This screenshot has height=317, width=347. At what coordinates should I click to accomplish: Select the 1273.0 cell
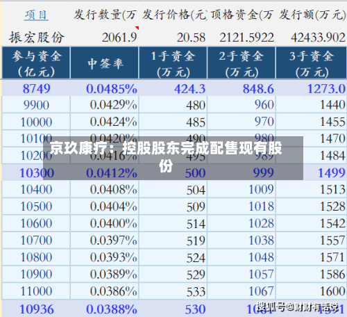pyautogui.click(x=312, y=88)
